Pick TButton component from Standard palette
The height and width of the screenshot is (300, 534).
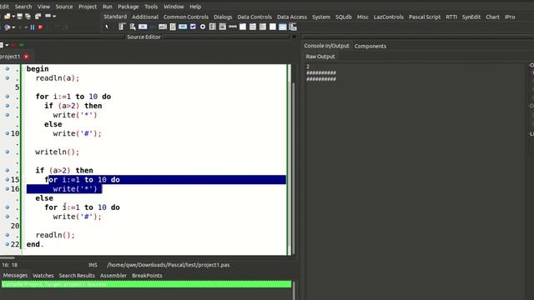(x=143, y=27)
